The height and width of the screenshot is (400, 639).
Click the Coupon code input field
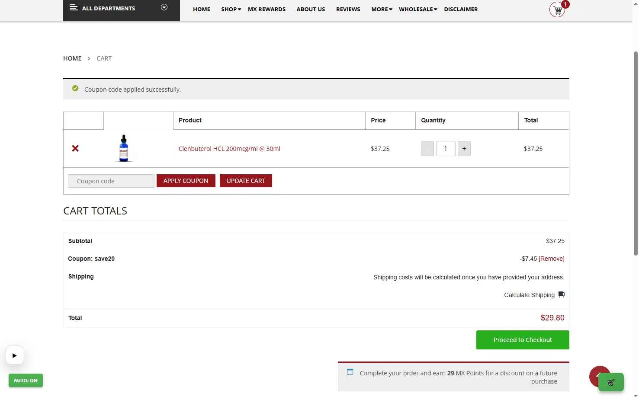(x=111, y=181)
